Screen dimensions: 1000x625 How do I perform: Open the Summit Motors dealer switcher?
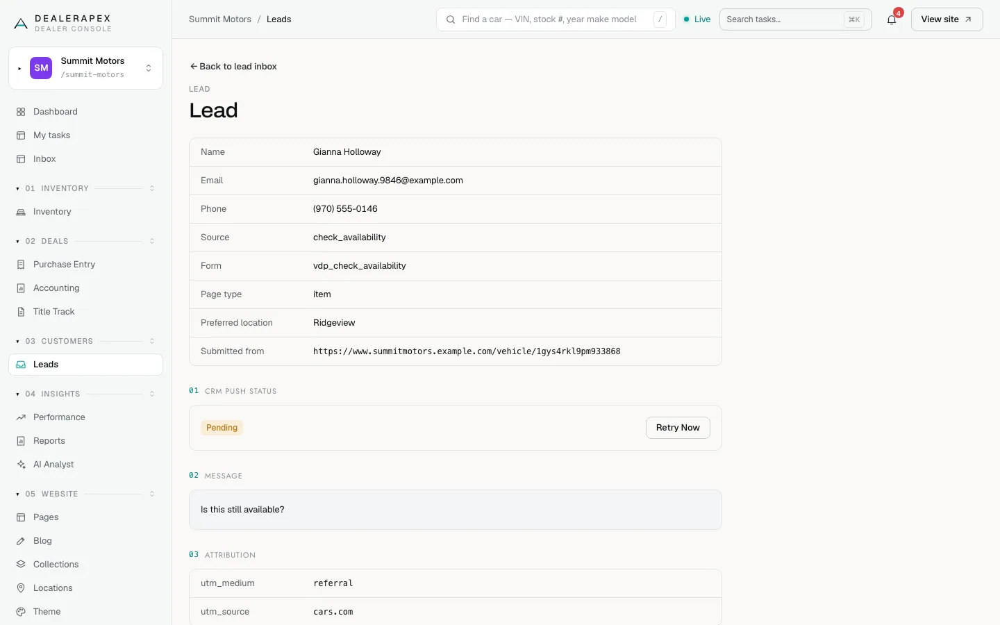[x=86, y=68]
